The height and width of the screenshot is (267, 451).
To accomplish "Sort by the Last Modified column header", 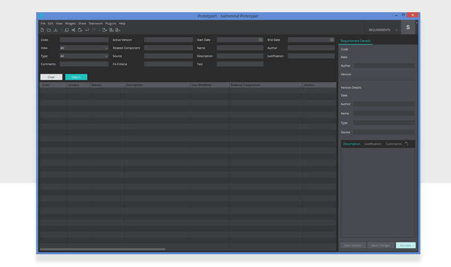I will point(210,85).
